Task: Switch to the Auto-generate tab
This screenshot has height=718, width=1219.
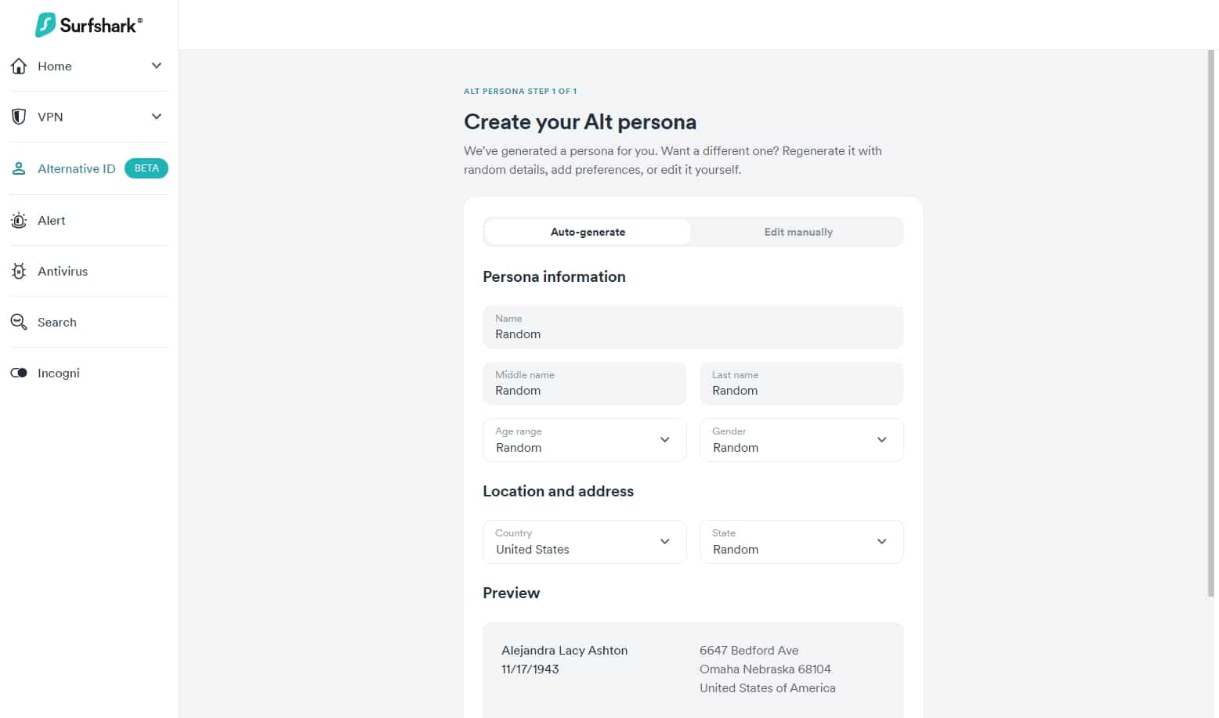Action: coord(588,232)
